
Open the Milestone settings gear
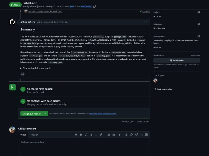199,24
